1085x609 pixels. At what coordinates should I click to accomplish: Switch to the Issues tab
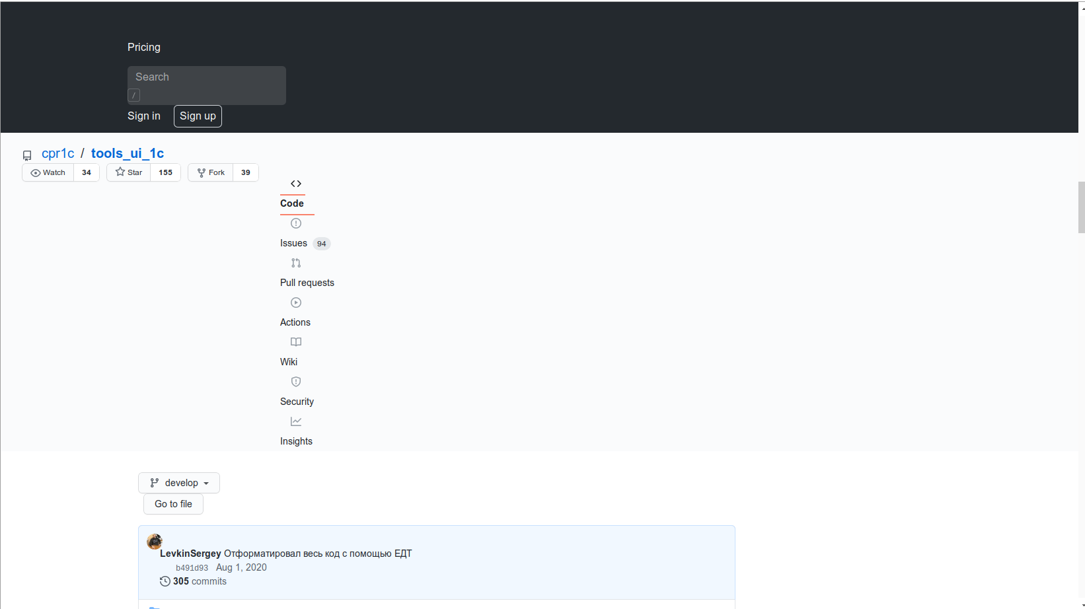click(293, 243)
